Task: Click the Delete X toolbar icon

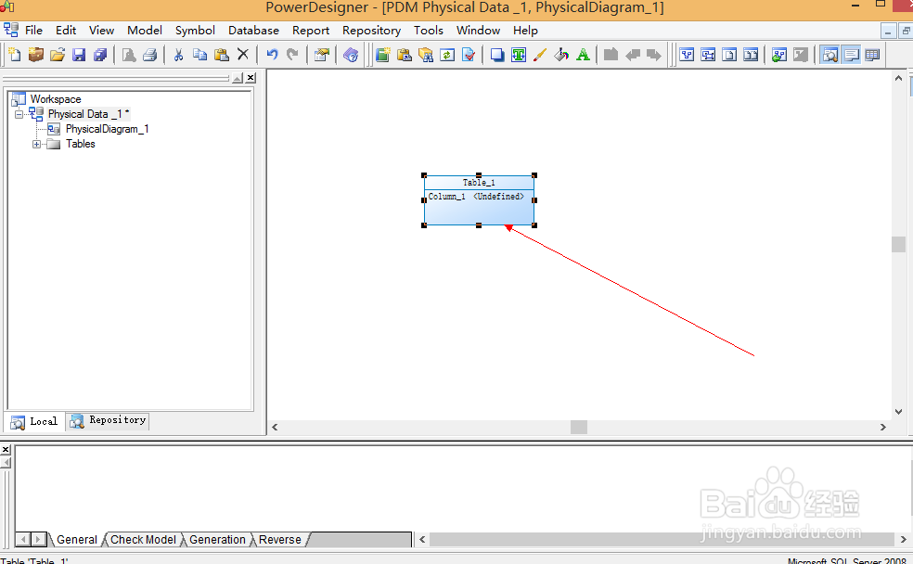Action: [243, 55]
